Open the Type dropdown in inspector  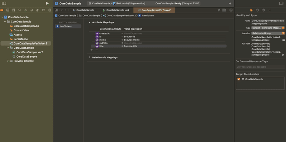(268, 28)
